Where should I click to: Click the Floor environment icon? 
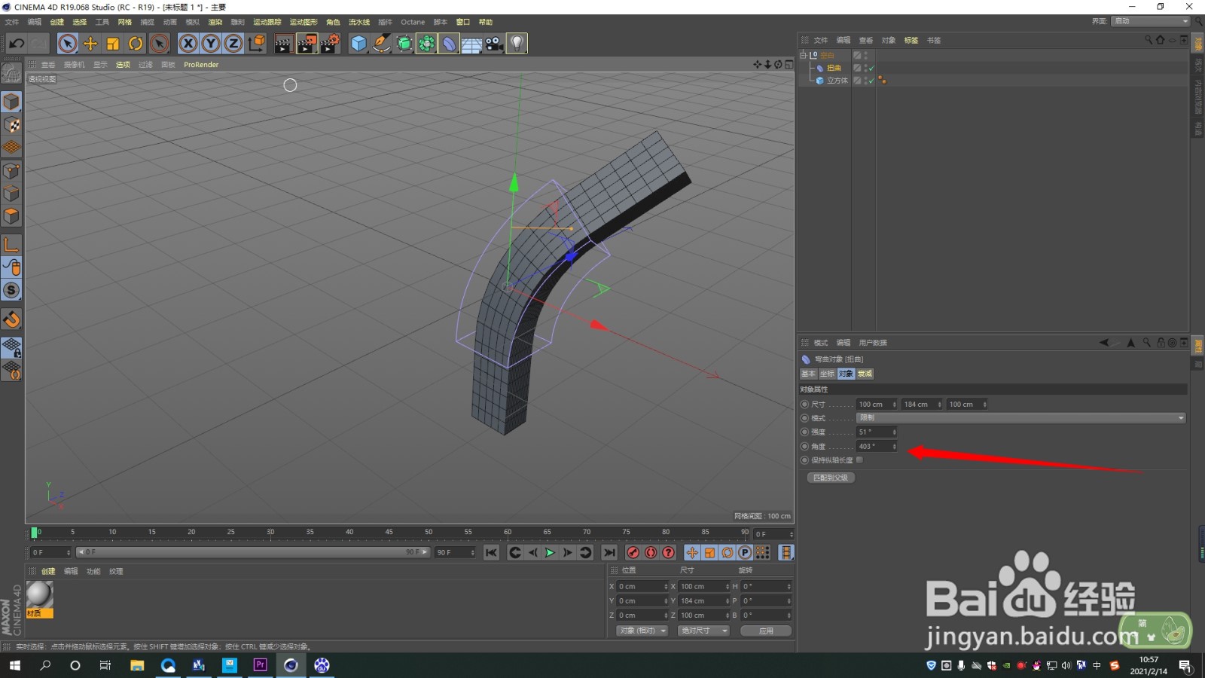(471, 44)
